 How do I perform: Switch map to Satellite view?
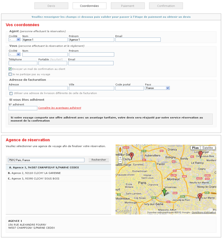[207, 148]
